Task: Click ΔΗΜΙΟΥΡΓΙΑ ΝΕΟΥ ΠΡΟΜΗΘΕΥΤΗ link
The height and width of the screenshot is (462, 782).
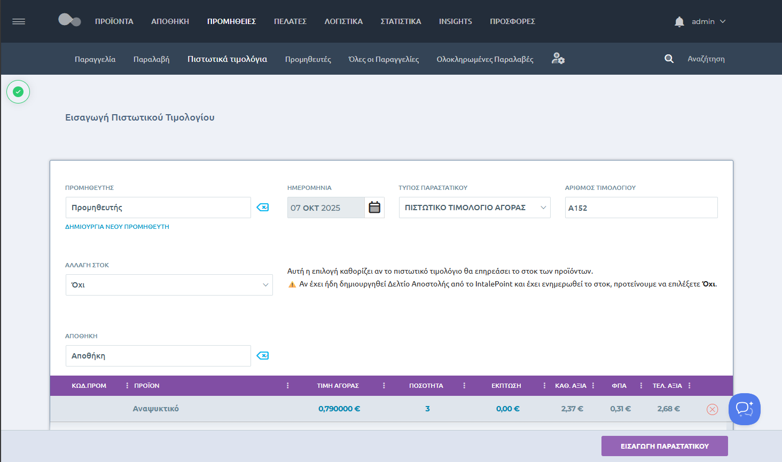Action: coord(117,227)
